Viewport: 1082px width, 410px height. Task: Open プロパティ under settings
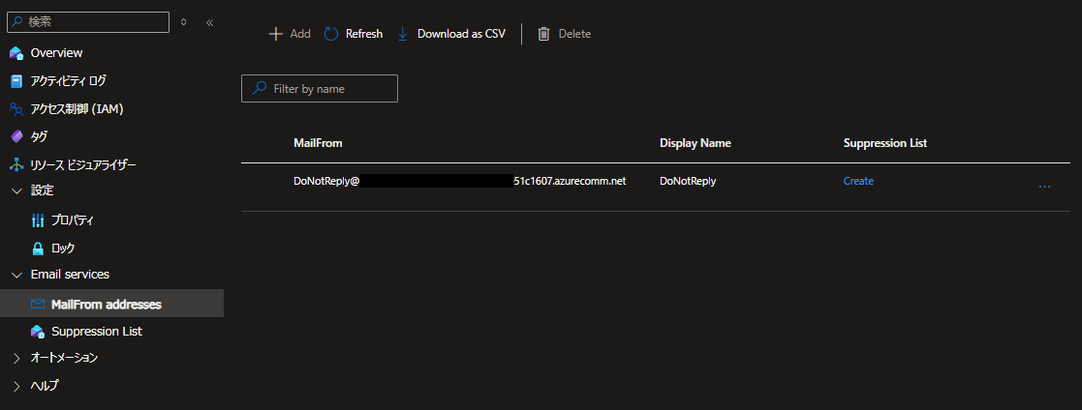(73, 220)
